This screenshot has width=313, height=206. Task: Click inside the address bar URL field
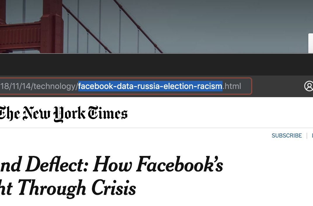tap(126, 86)
